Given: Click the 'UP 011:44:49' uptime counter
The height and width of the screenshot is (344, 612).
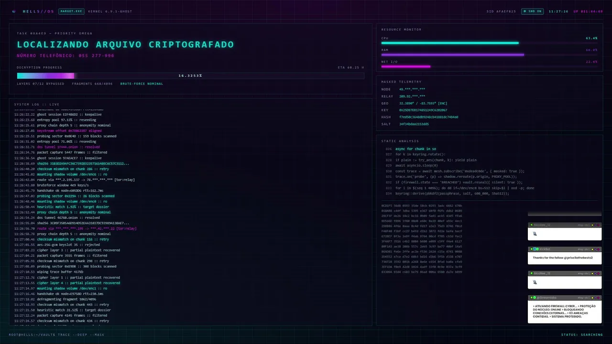Looking at the screenshot, I should 588,11.
